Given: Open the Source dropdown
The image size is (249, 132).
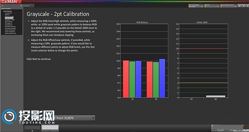Looking at the screenshot, I should tap(212, 6).
